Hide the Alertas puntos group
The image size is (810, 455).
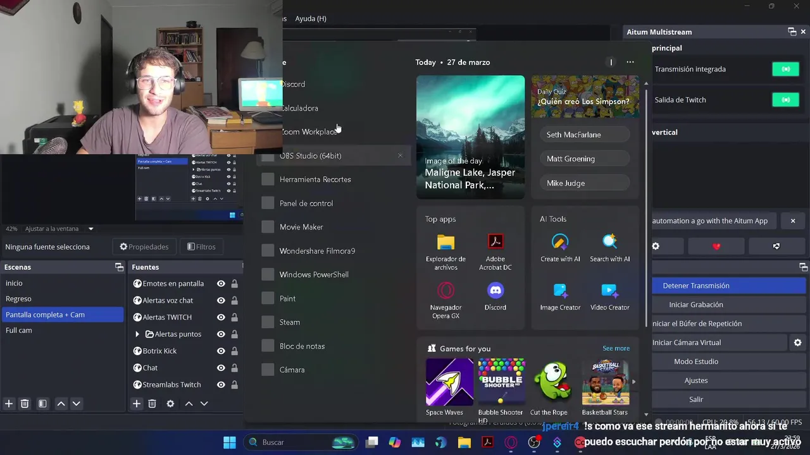(221, 334)
